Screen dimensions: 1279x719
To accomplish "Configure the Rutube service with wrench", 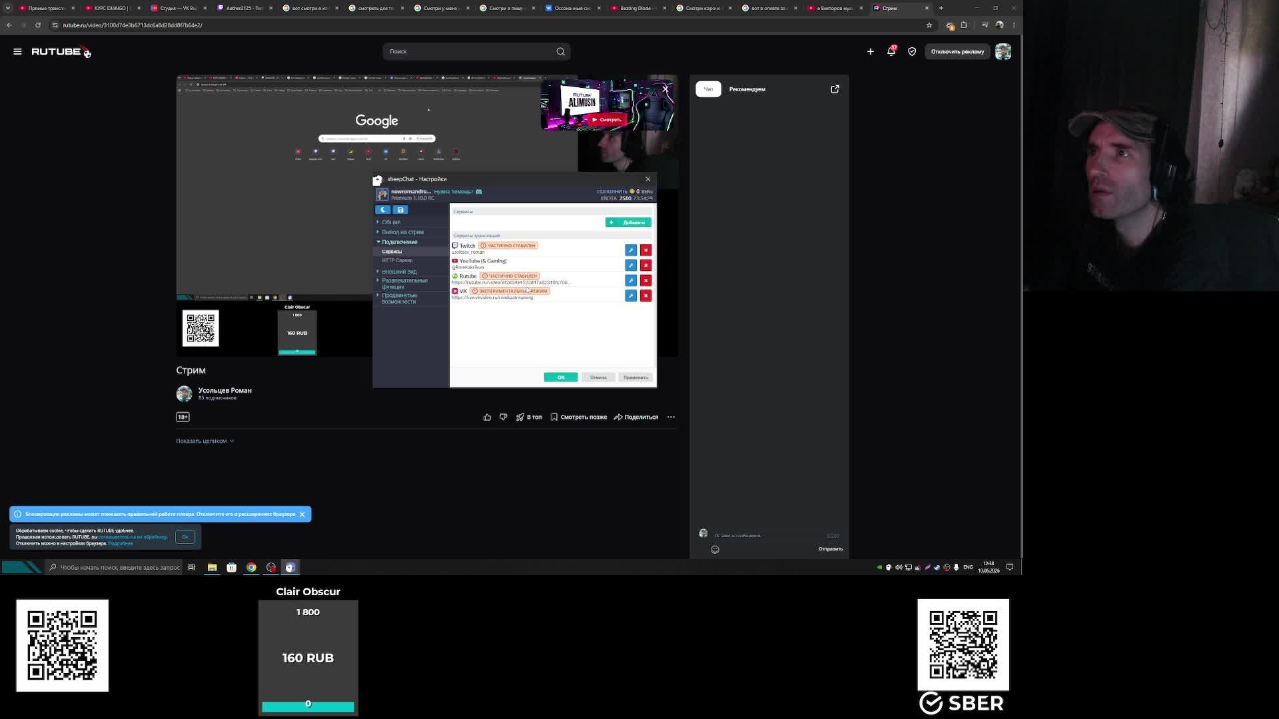I will [631, 280].
